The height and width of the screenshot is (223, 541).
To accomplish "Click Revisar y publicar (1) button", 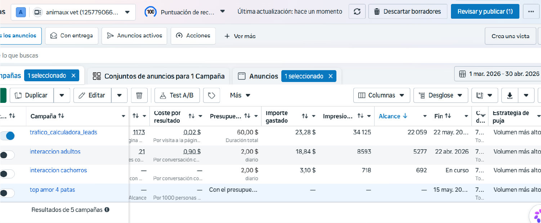I will click(x=485, y=12).
